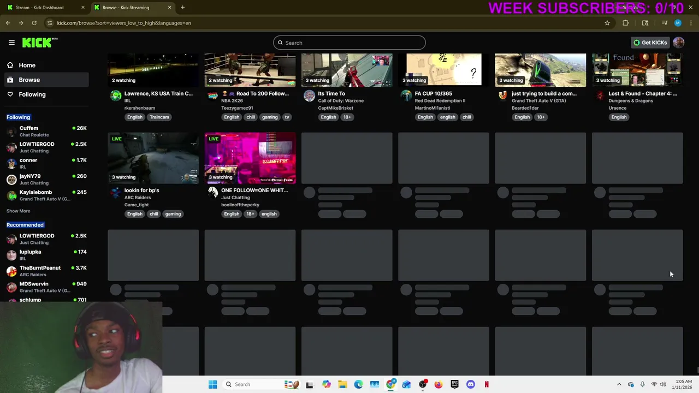The image size is (699, 393).
Task: Click the Get KICKs button
Action: [650, 43]
